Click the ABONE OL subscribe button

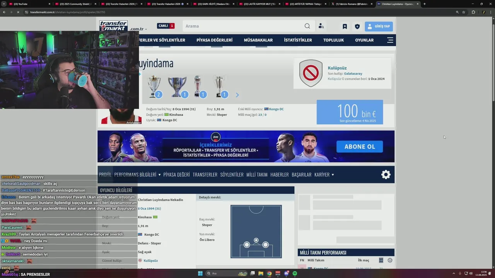360,147
